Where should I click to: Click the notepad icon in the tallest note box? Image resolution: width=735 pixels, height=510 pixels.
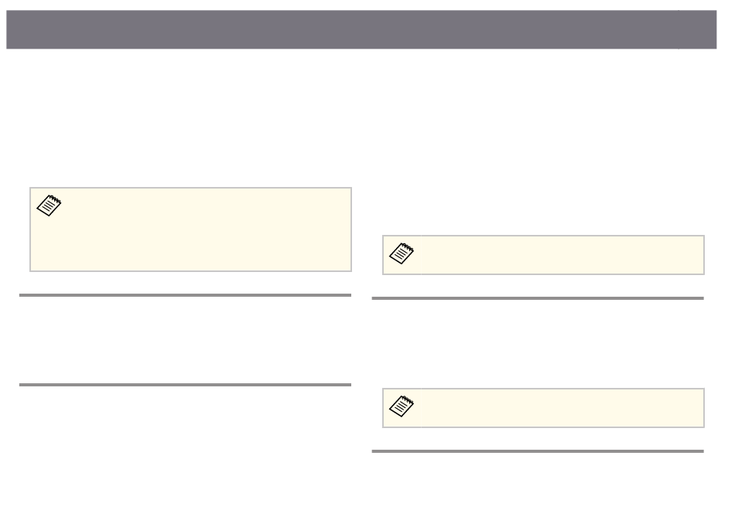tap(49, 206)
